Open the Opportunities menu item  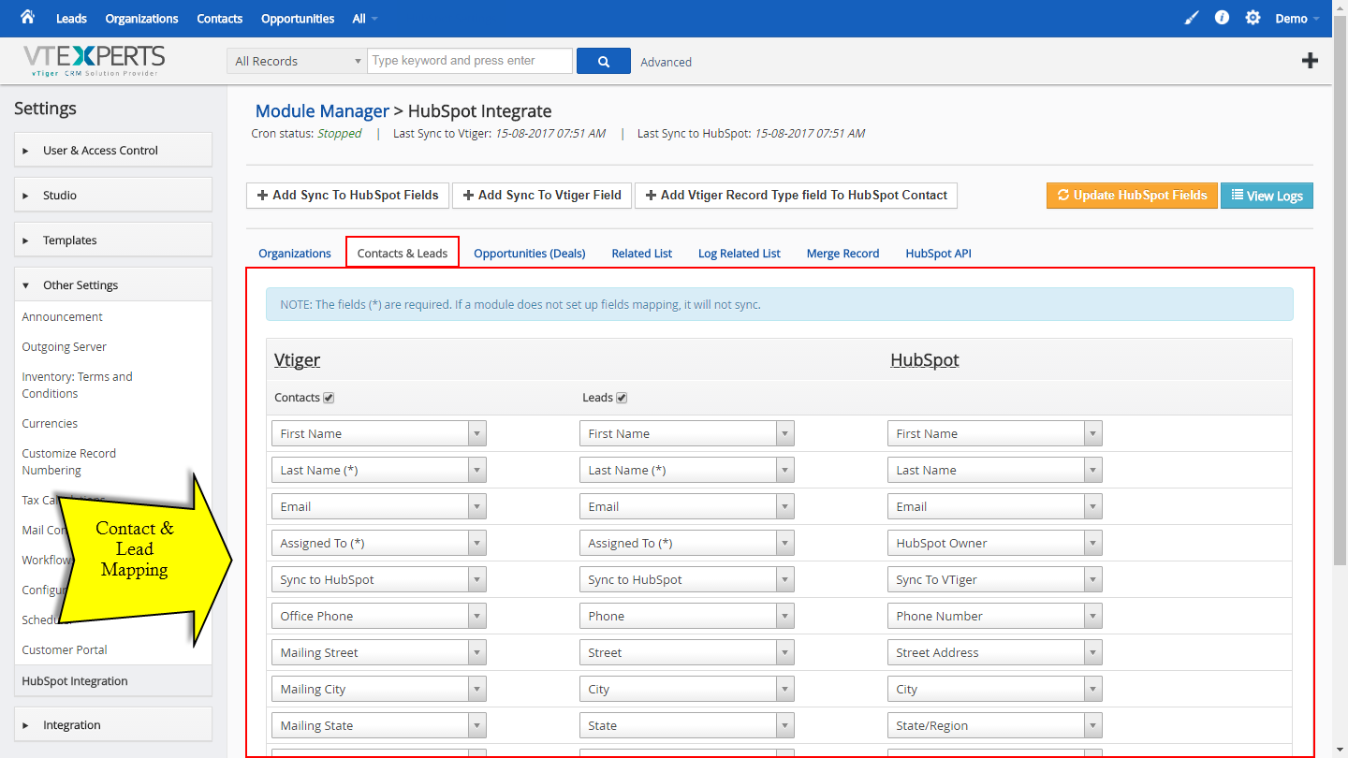coord(298,19)
